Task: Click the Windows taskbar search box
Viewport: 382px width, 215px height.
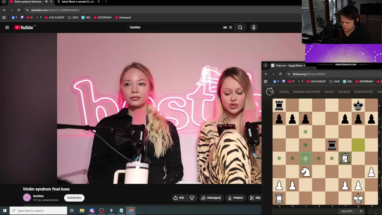Action: point(38,211)
